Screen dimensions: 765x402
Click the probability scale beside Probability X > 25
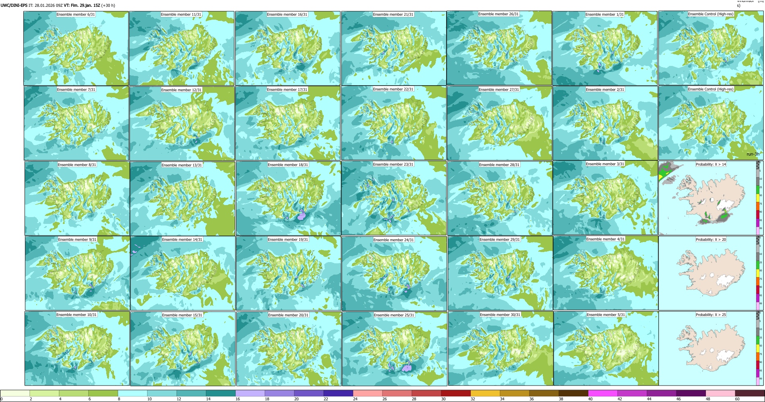[x=759, y=348]
